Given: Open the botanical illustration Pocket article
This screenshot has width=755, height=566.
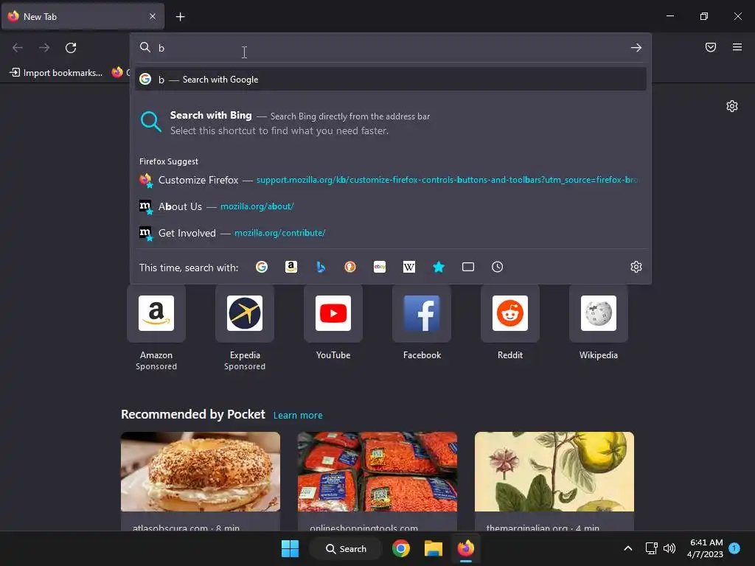Looking at the screenshot, I should tap(554, 481).
